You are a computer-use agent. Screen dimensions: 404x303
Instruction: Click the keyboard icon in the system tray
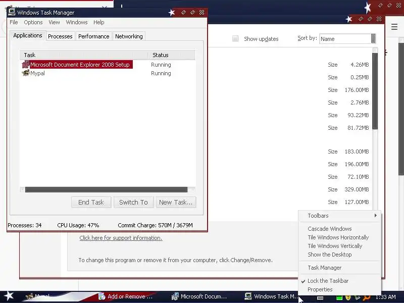pyautogui.click(x=320, y=298)
